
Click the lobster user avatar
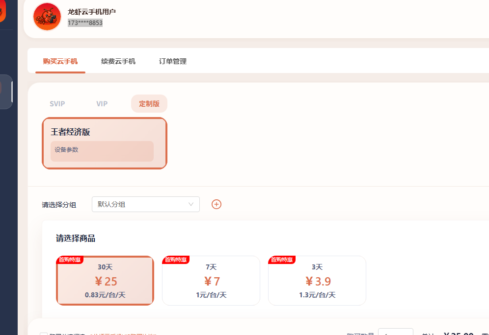47,17
